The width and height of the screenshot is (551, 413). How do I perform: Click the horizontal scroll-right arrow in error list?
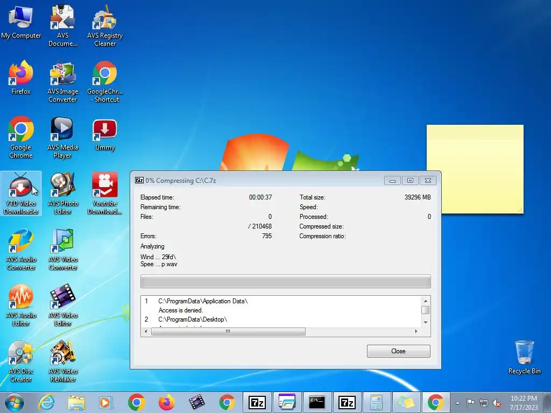[x=416, y=331]
